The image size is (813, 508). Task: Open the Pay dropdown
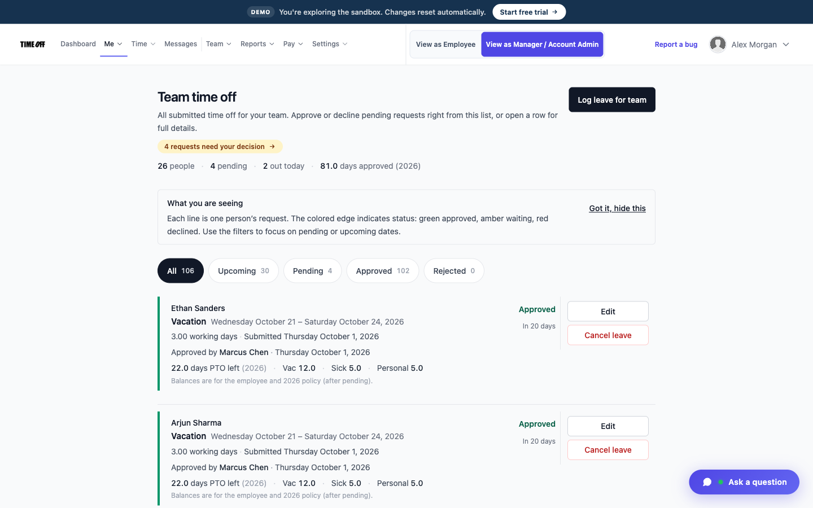tap(293, 44)
